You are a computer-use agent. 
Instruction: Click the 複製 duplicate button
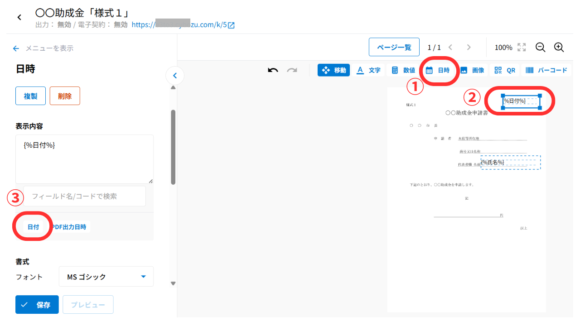tap(30, 96)
